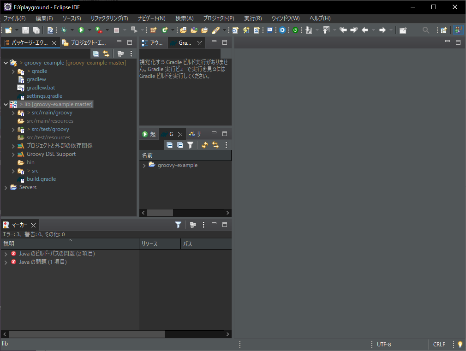Click the Run with toolbox External Tools icon
The image size is (466, 351).
[99, 30]
